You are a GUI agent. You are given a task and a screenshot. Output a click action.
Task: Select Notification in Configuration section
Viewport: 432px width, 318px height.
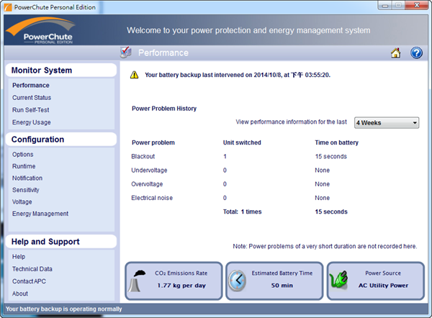pos(27,178)
